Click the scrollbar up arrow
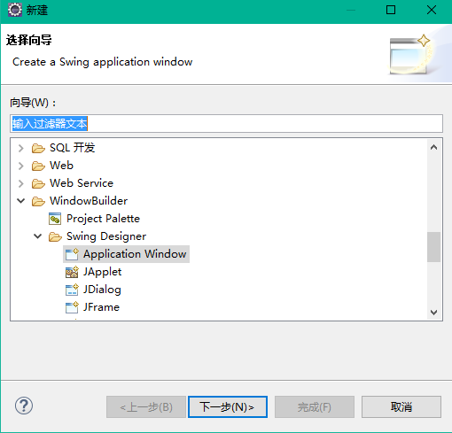The width and height of the screenshot is (452, 433). coord(433,147)
